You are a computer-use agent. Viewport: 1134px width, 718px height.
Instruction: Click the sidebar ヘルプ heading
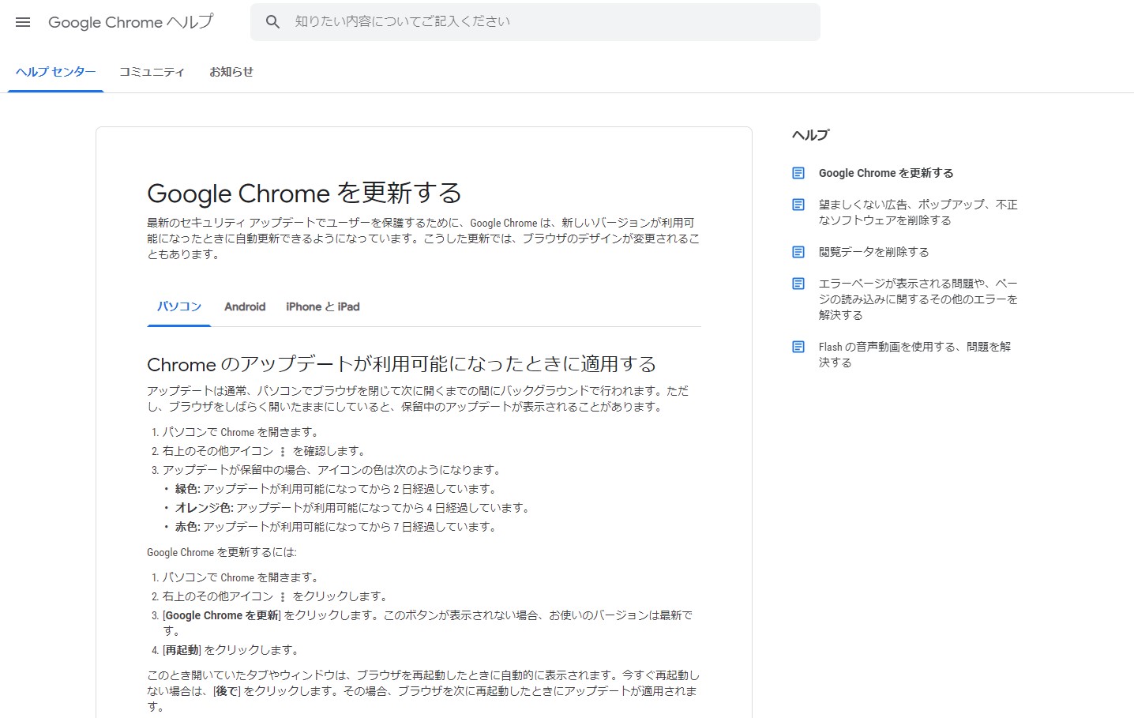(810, 135)
